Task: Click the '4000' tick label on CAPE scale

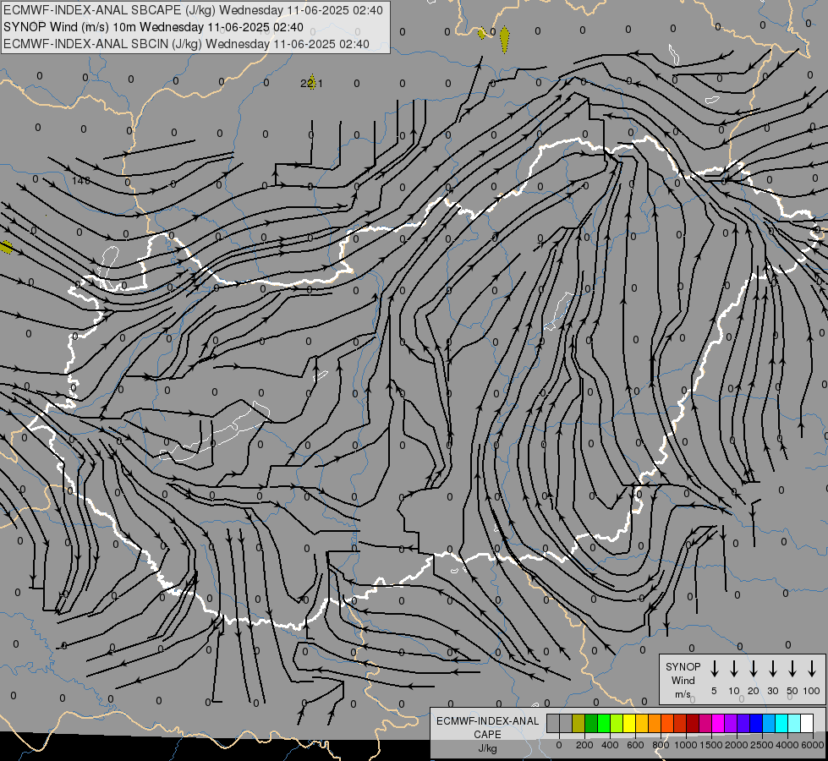Action: pyautogui.click(x=787, y=745)
